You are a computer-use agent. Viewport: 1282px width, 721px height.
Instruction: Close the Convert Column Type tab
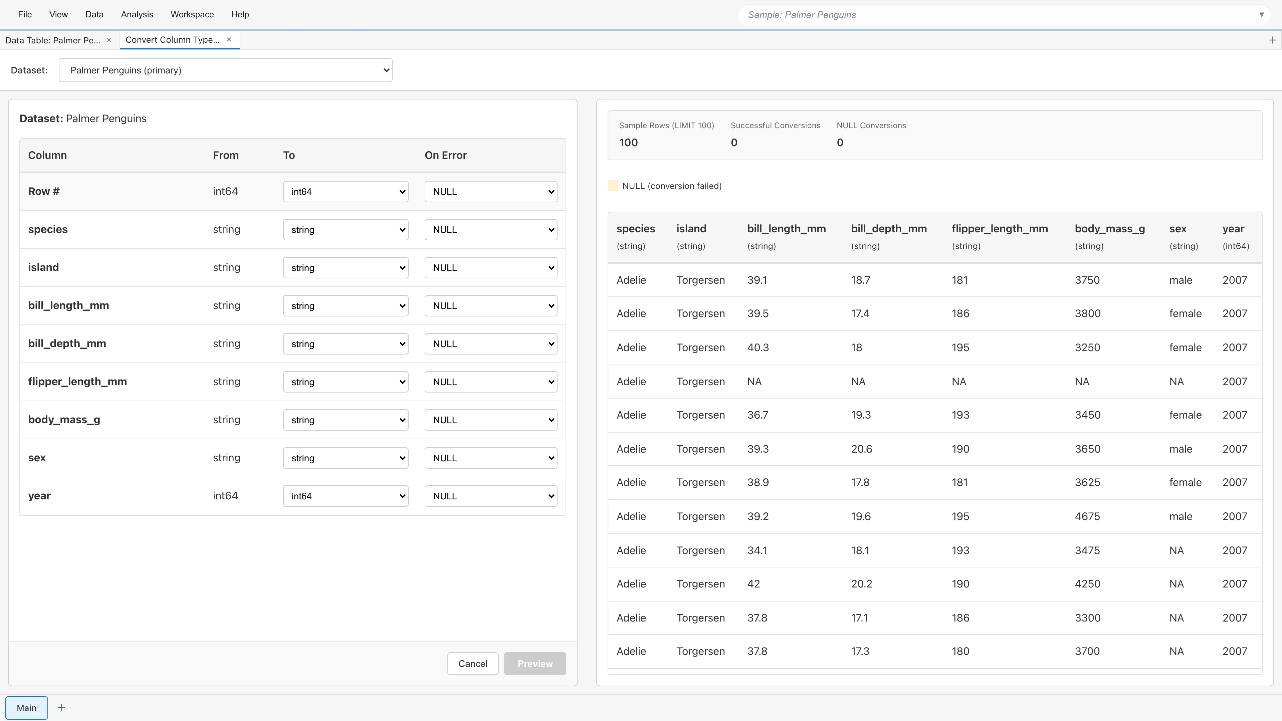tap(229, 40)
